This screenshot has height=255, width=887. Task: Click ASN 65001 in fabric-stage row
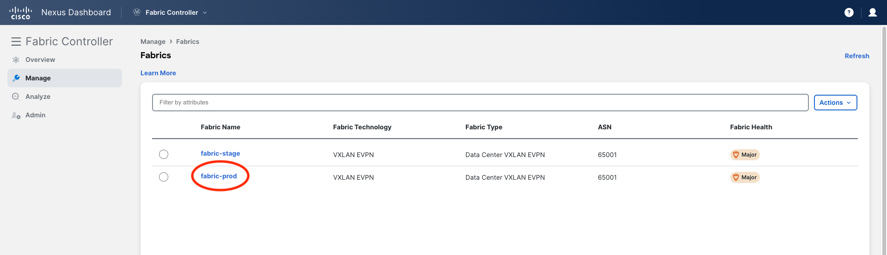click(607, 155)
